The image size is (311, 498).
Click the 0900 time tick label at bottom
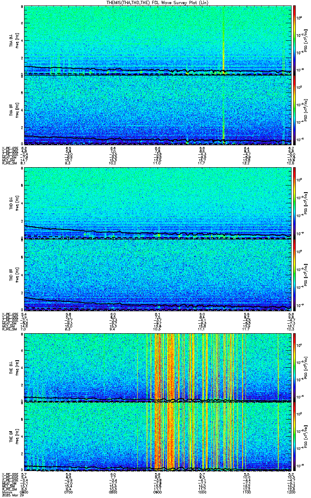pyautogui.click(x=158, y=492)
